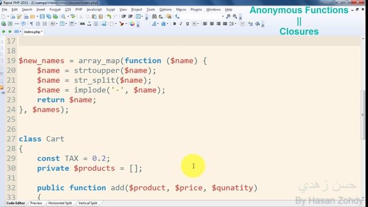Viewport: 368px width, 207px height.
Task: Click '$qunatity' parameter on line 32
Action: click(232, 188)
